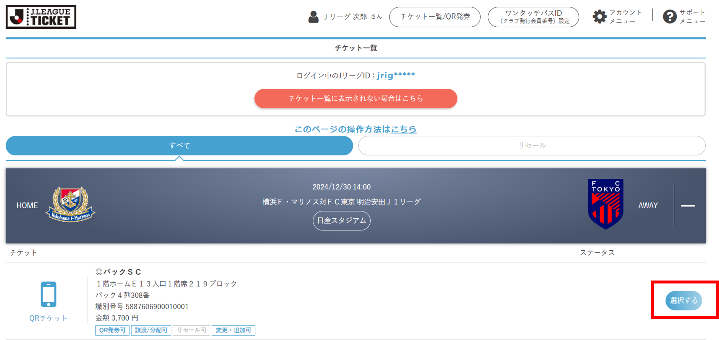
Task: Open チケット一覧/QR発券 button
Action: tap(435, 17)
